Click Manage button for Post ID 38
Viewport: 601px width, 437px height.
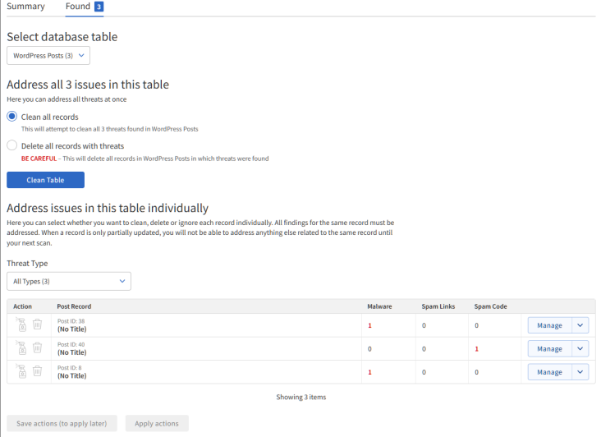tap(548, 325)
